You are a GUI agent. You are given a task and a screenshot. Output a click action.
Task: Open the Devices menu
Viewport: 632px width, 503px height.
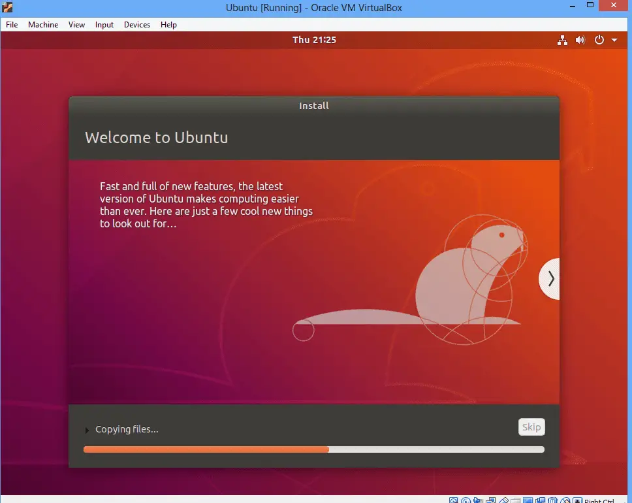coord(136,25)
